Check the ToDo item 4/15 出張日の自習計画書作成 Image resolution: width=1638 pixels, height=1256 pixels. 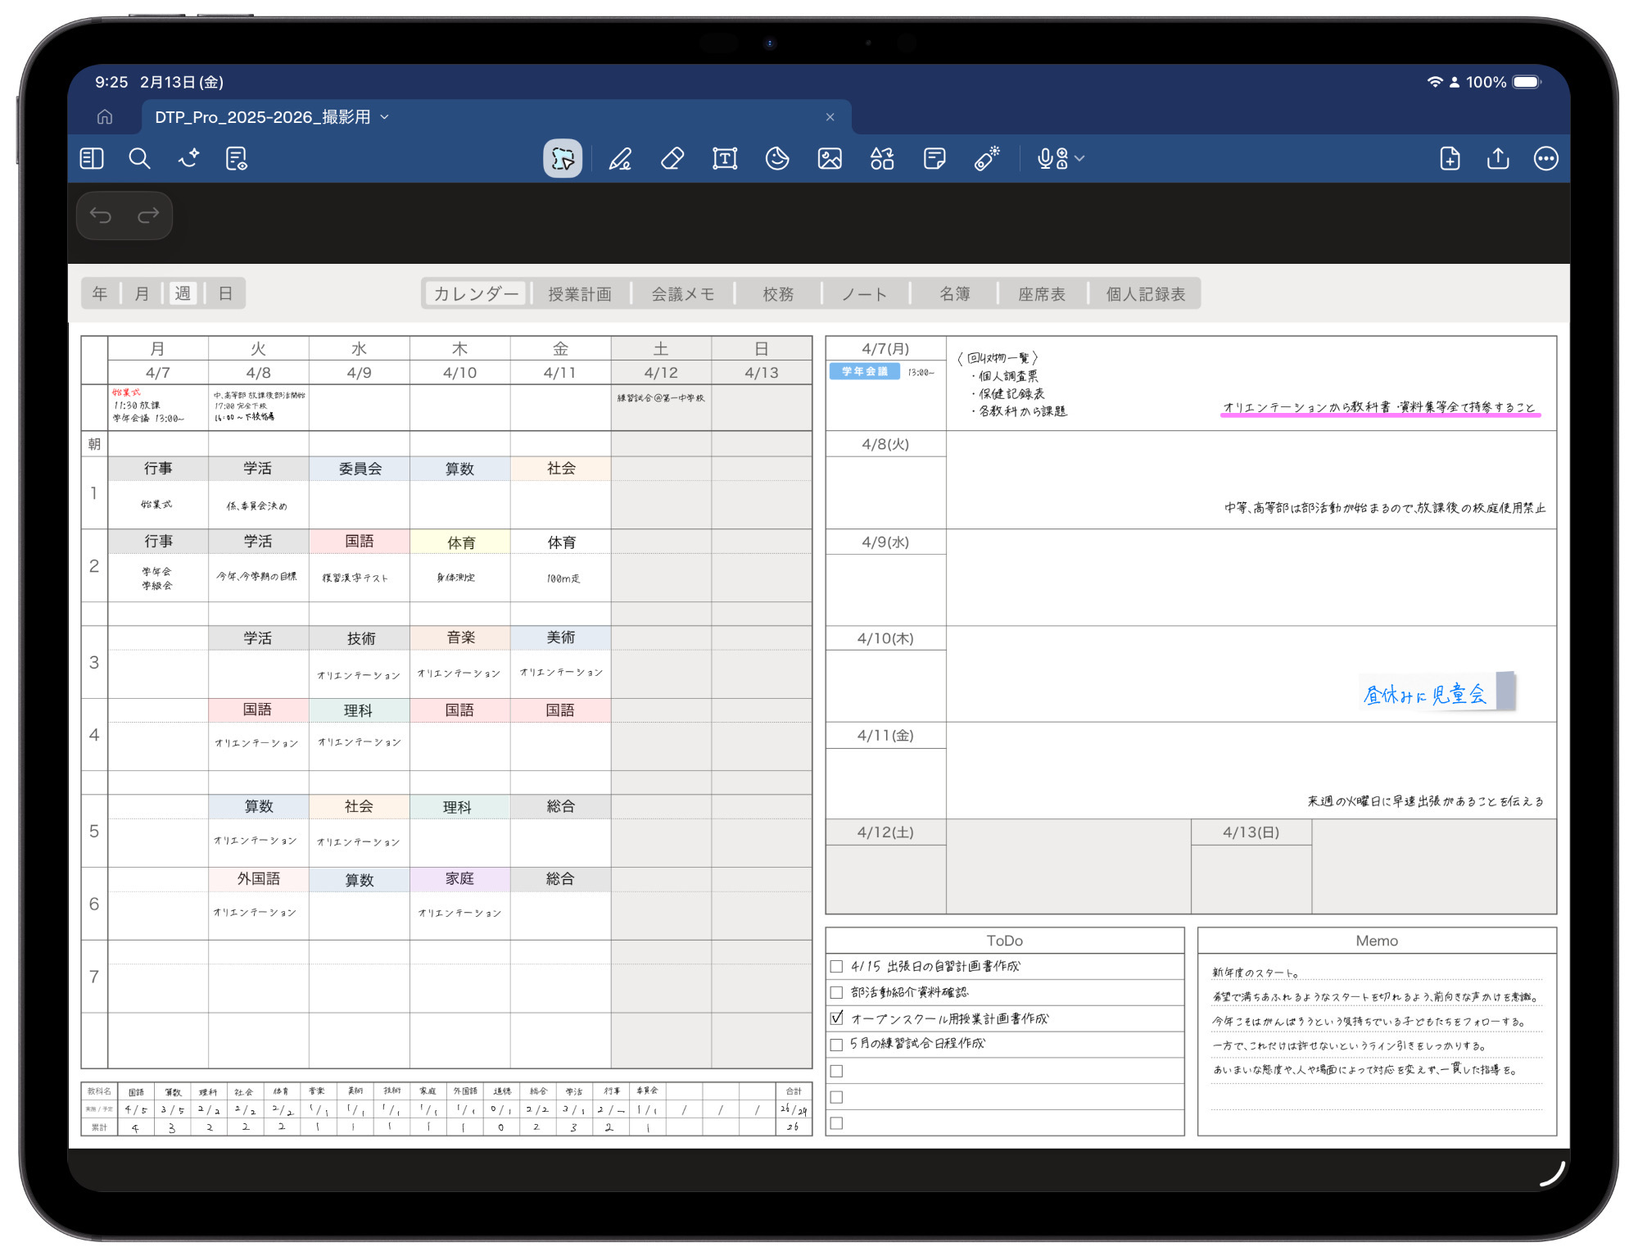point(836,966)
